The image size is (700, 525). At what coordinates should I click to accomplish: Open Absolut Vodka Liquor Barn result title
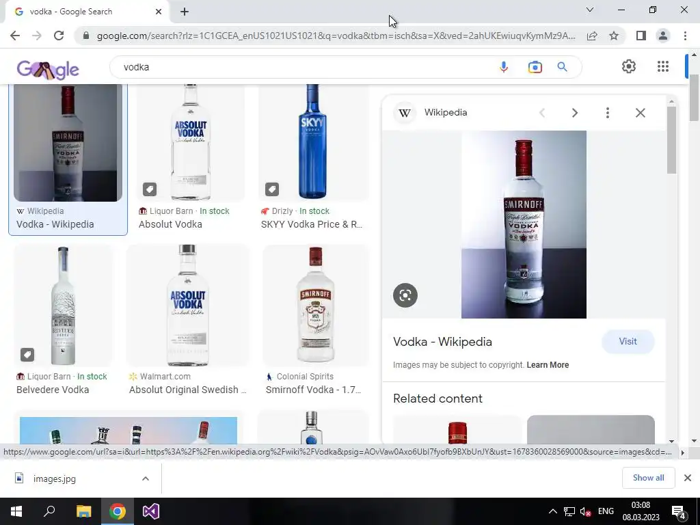[x=170, y=224]
